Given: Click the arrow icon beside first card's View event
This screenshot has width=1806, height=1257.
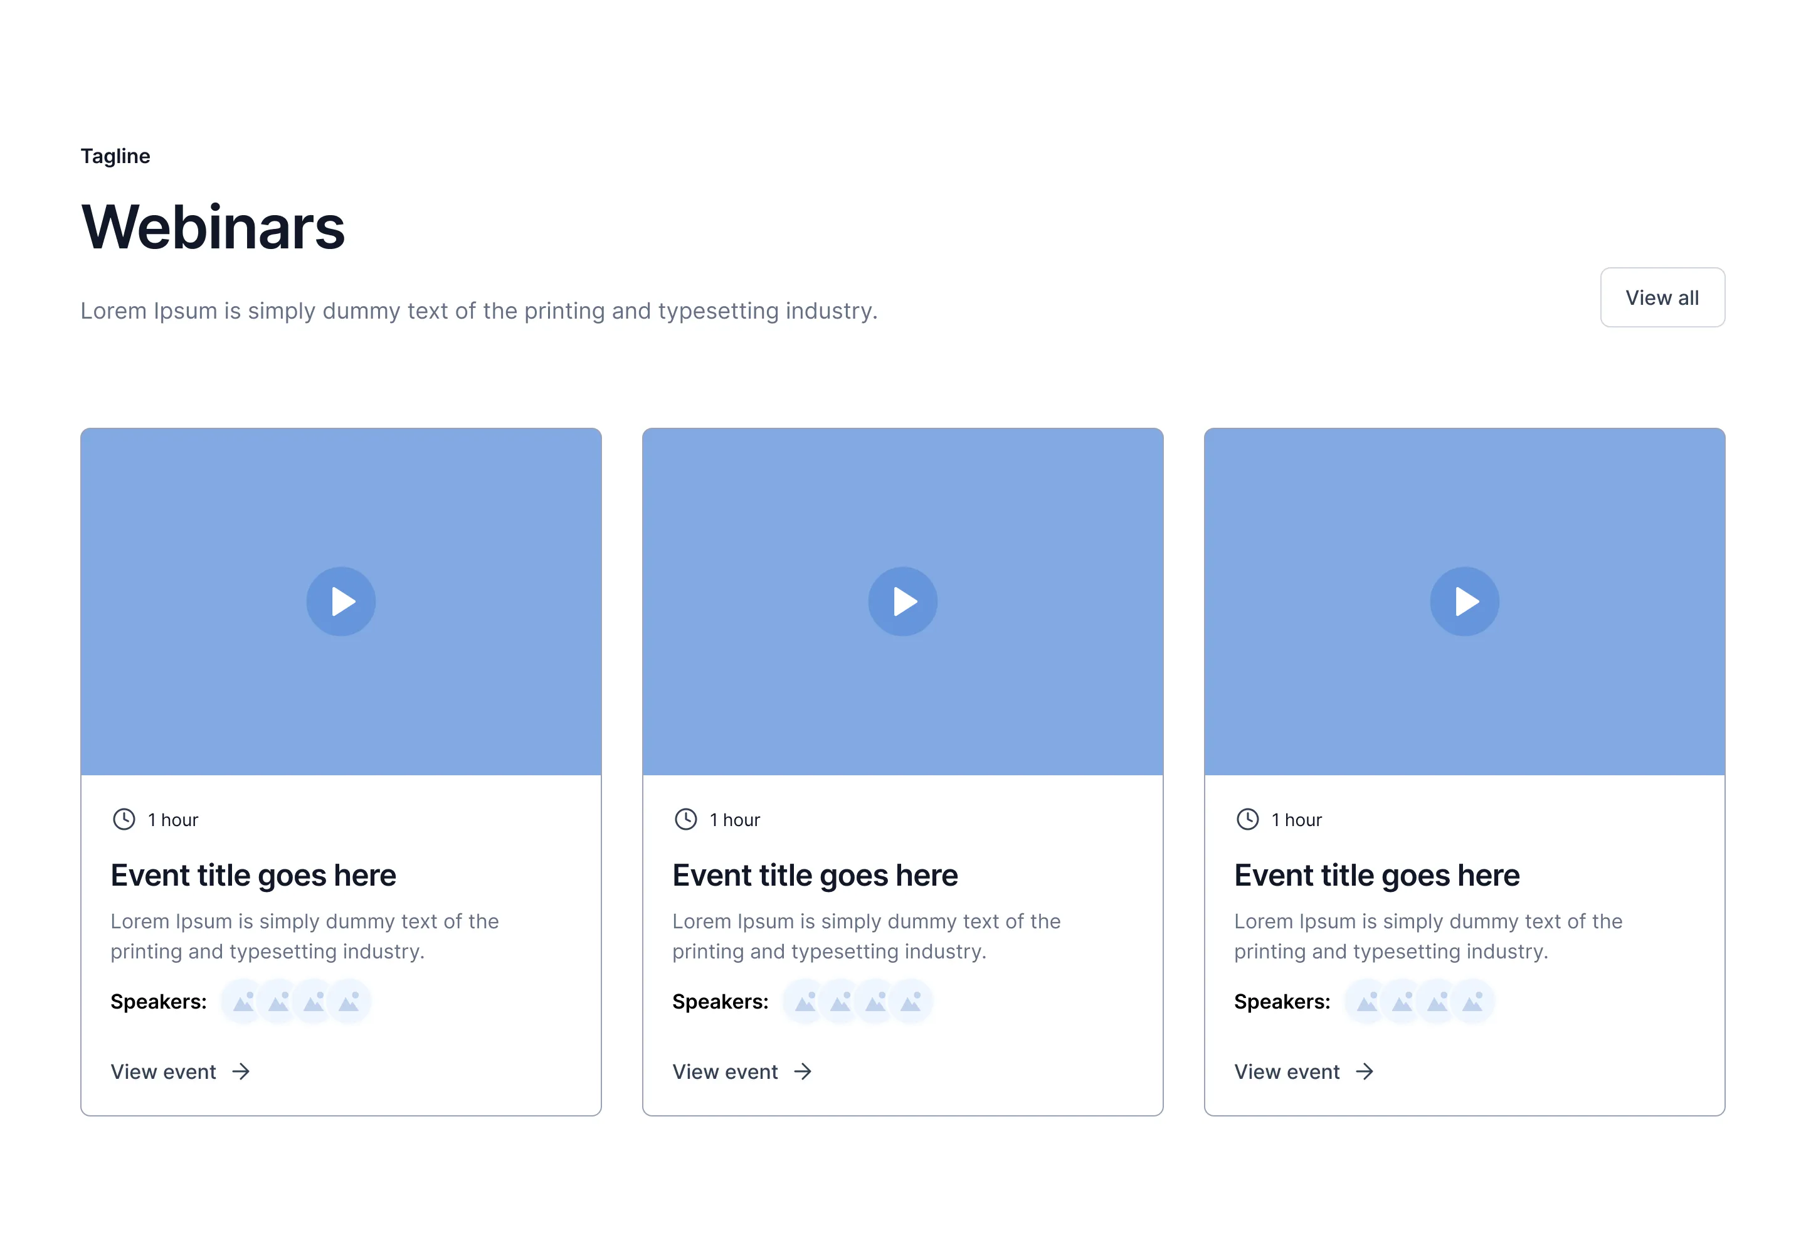Looking at the screenshot, I should coord(241,1071).
